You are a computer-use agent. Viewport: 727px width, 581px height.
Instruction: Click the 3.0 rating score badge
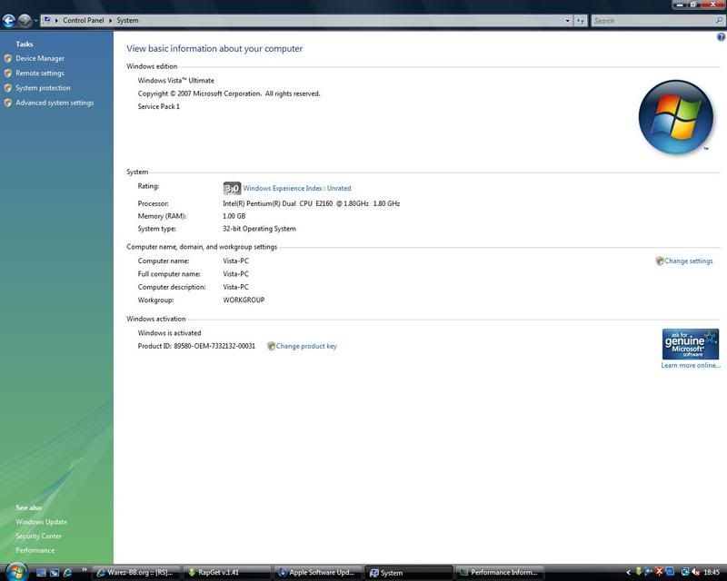232,188
